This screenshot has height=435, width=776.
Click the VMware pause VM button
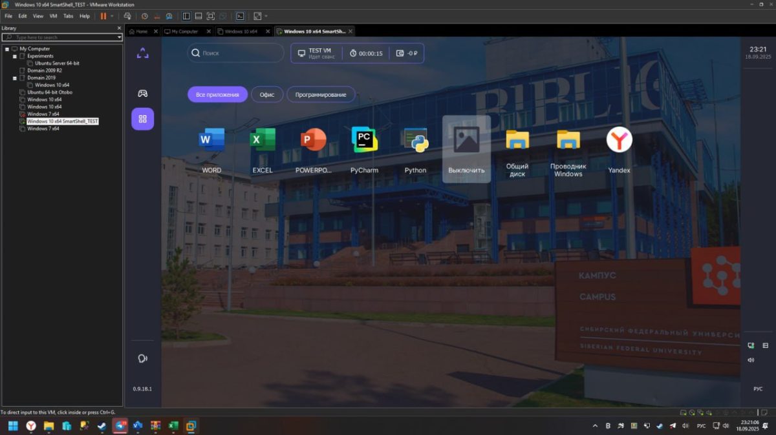click(103, 15)
